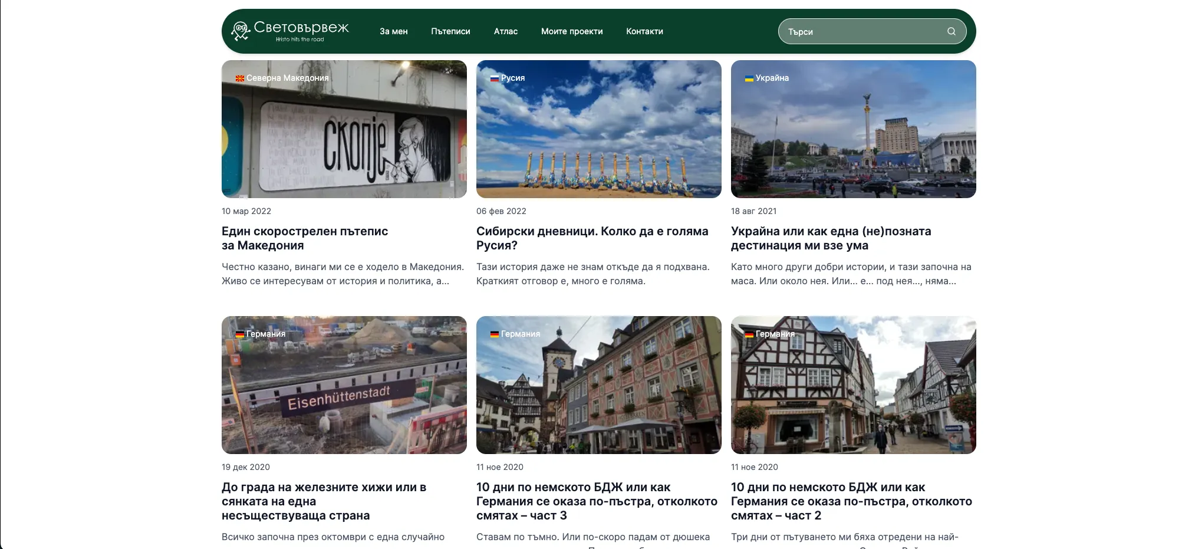Open the clock tower street thumbnail

coord(599,385)
